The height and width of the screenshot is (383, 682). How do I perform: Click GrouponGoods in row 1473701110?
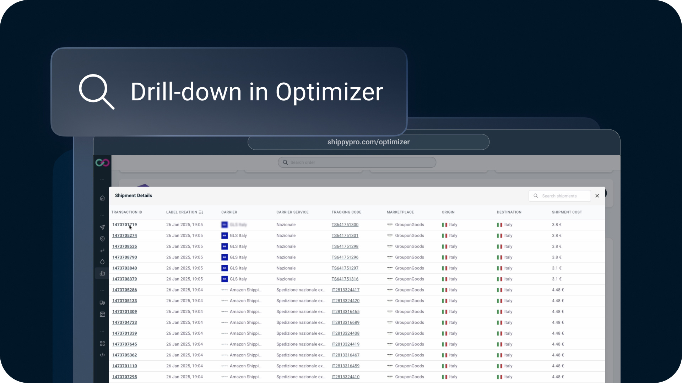click(x=410, y=366)
